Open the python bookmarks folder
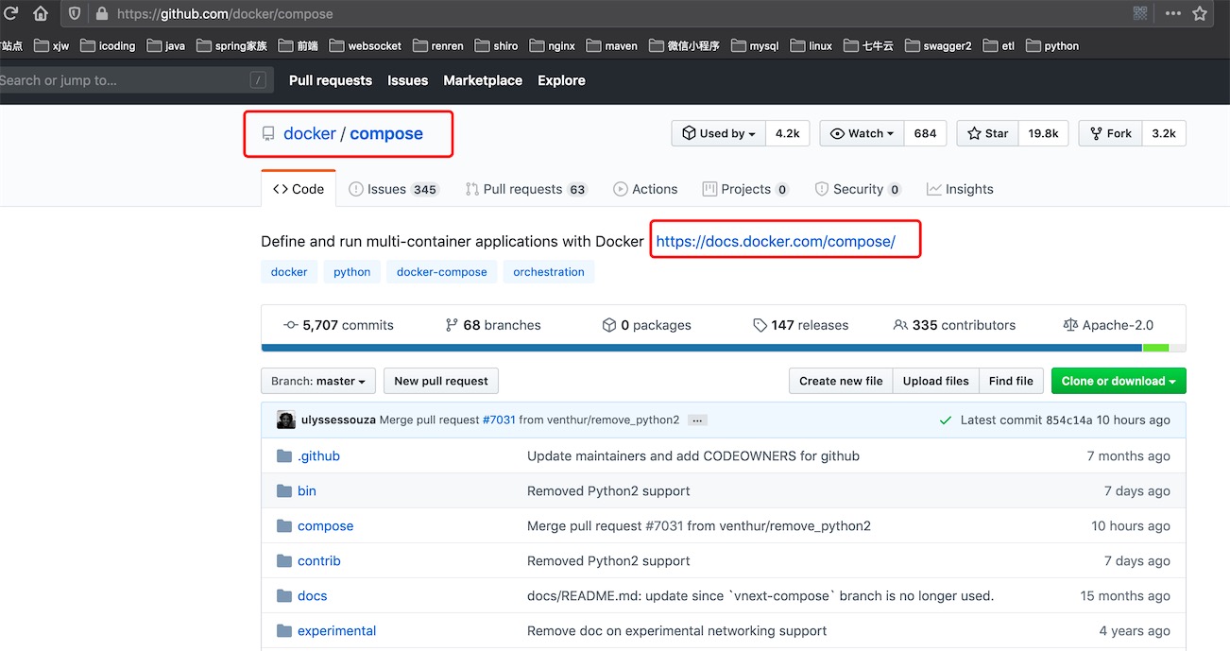This screenshot has width=1230, height=651. click(x=1051, y=45)
